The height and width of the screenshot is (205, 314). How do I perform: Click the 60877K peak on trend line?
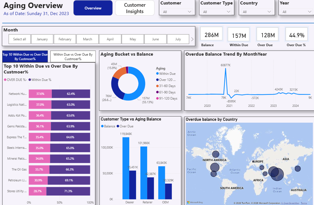pyautogui.click(x=226, y=68)
